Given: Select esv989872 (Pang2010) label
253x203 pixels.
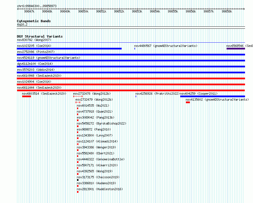Looking at the screenshot, I should point(94,129).
